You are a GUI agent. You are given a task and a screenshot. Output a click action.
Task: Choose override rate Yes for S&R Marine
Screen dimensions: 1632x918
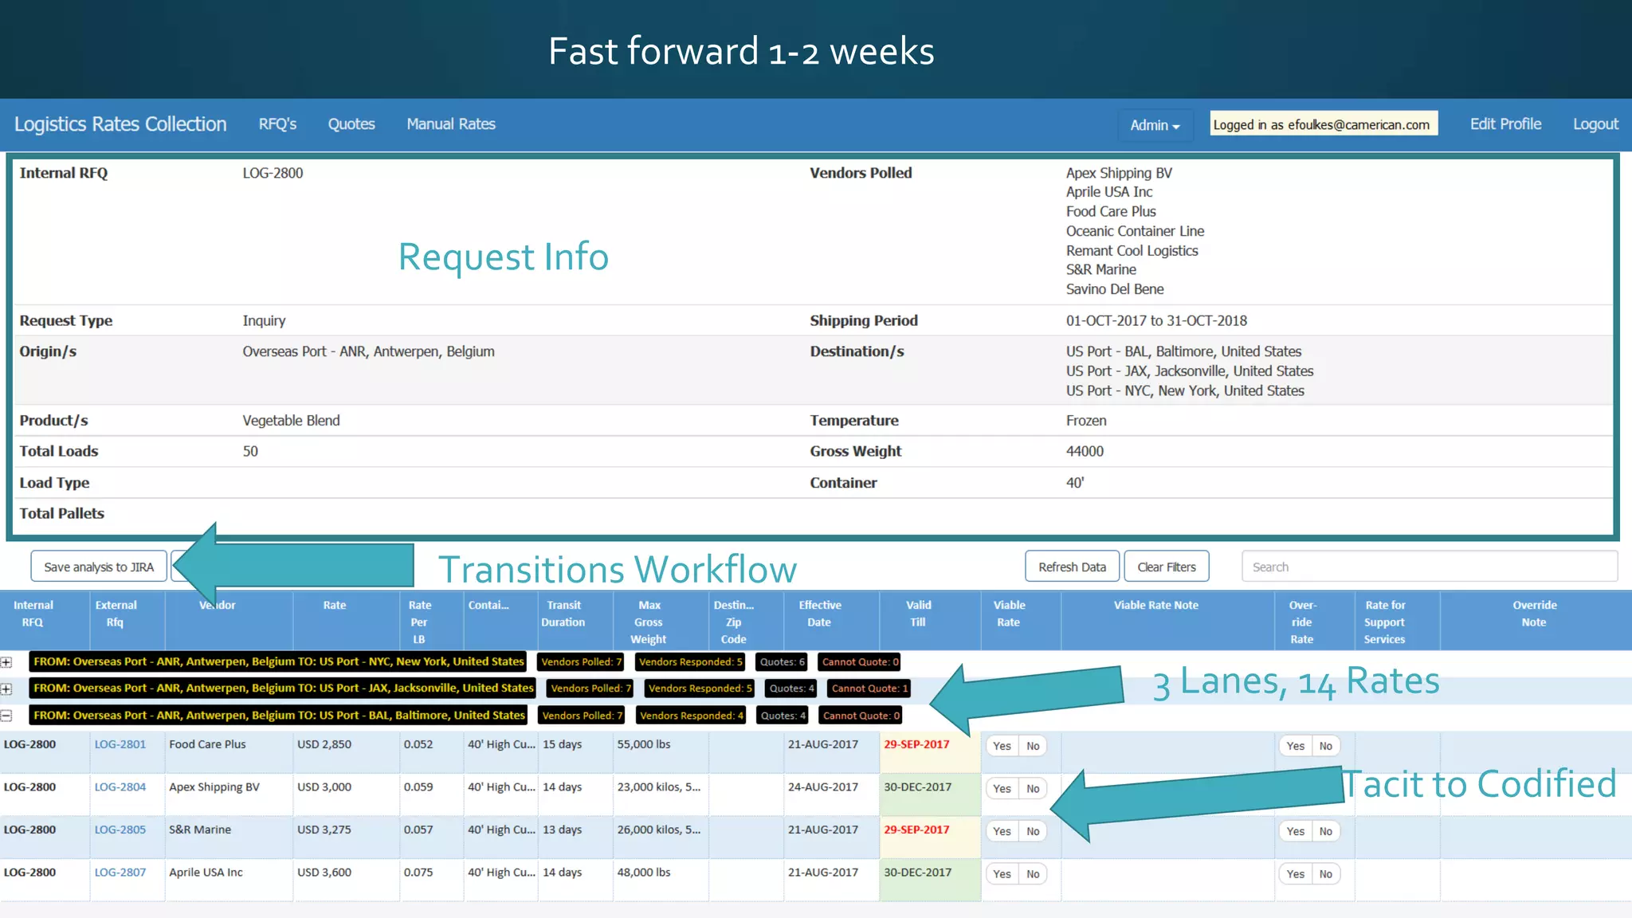coord(1296,831)
